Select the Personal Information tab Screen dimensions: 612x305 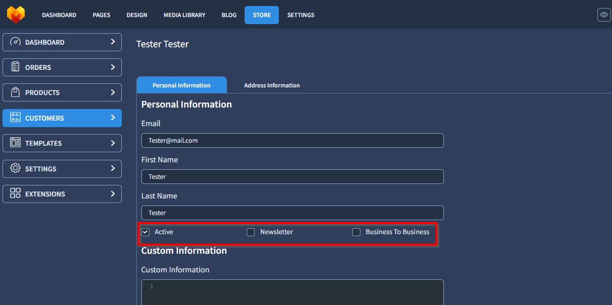(182, 85)
